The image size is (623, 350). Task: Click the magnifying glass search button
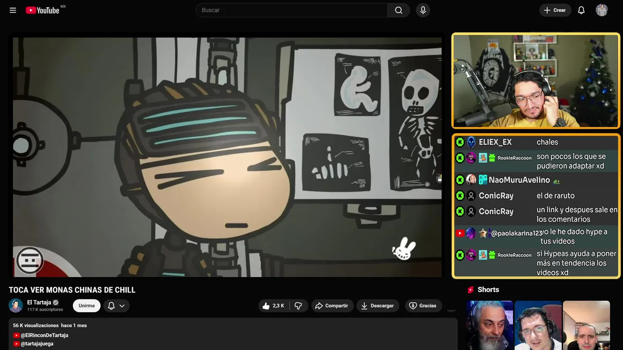(x=399, y=10)
